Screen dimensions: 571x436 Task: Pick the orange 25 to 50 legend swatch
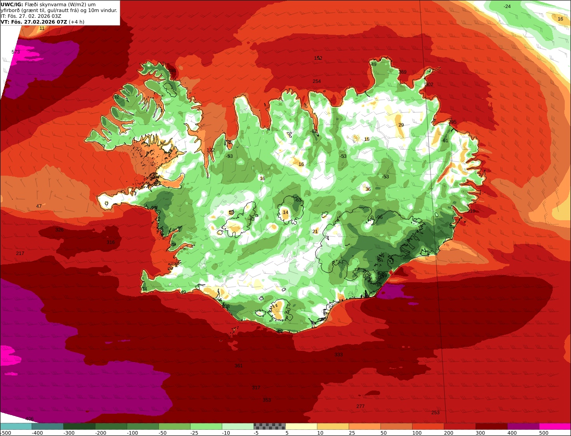pyautogui.click(x=364, y=426)
